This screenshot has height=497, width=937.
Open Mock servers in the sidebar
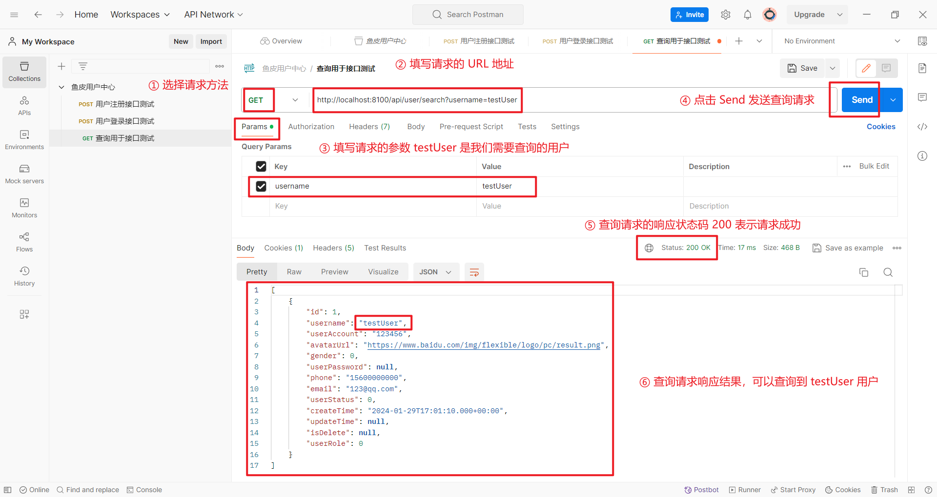pos(24,173)
